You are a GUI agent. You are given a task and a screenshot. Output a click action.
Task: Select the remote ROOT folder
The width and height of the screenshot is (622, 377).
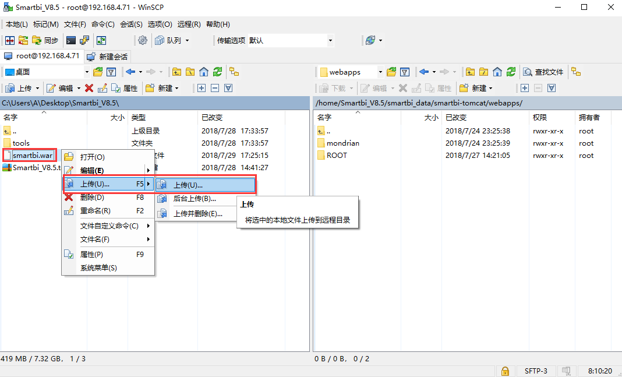point(337,155)
